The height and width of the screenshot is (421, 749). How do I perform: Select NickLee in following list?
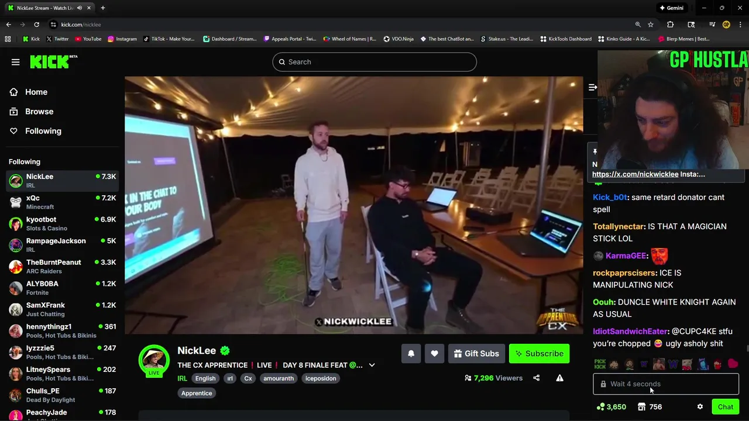tap(63, 181)
